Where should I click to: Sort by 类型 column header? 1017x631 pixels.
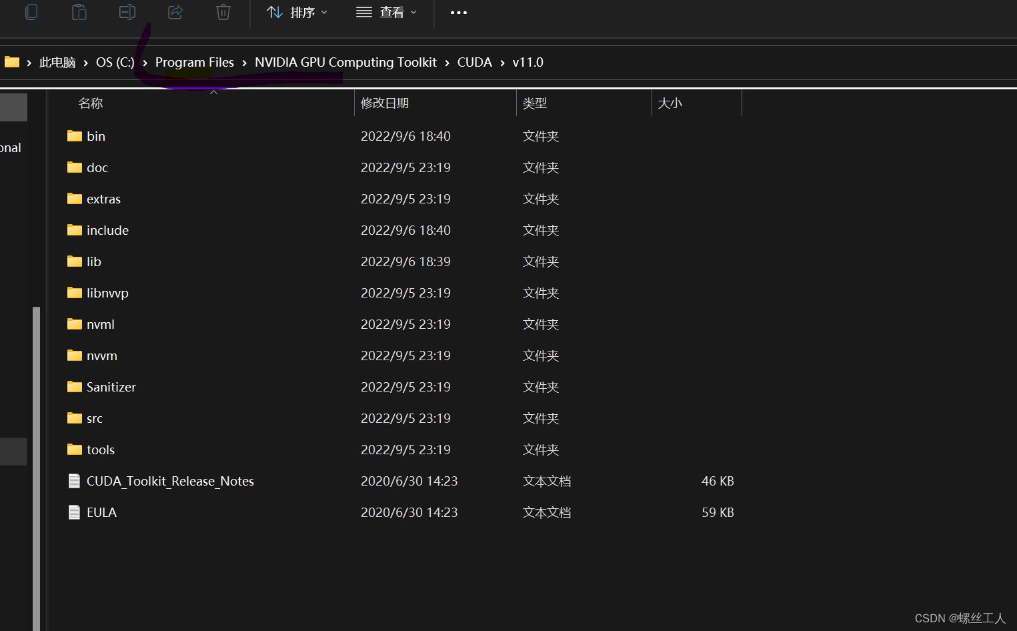tap(535, 103)
